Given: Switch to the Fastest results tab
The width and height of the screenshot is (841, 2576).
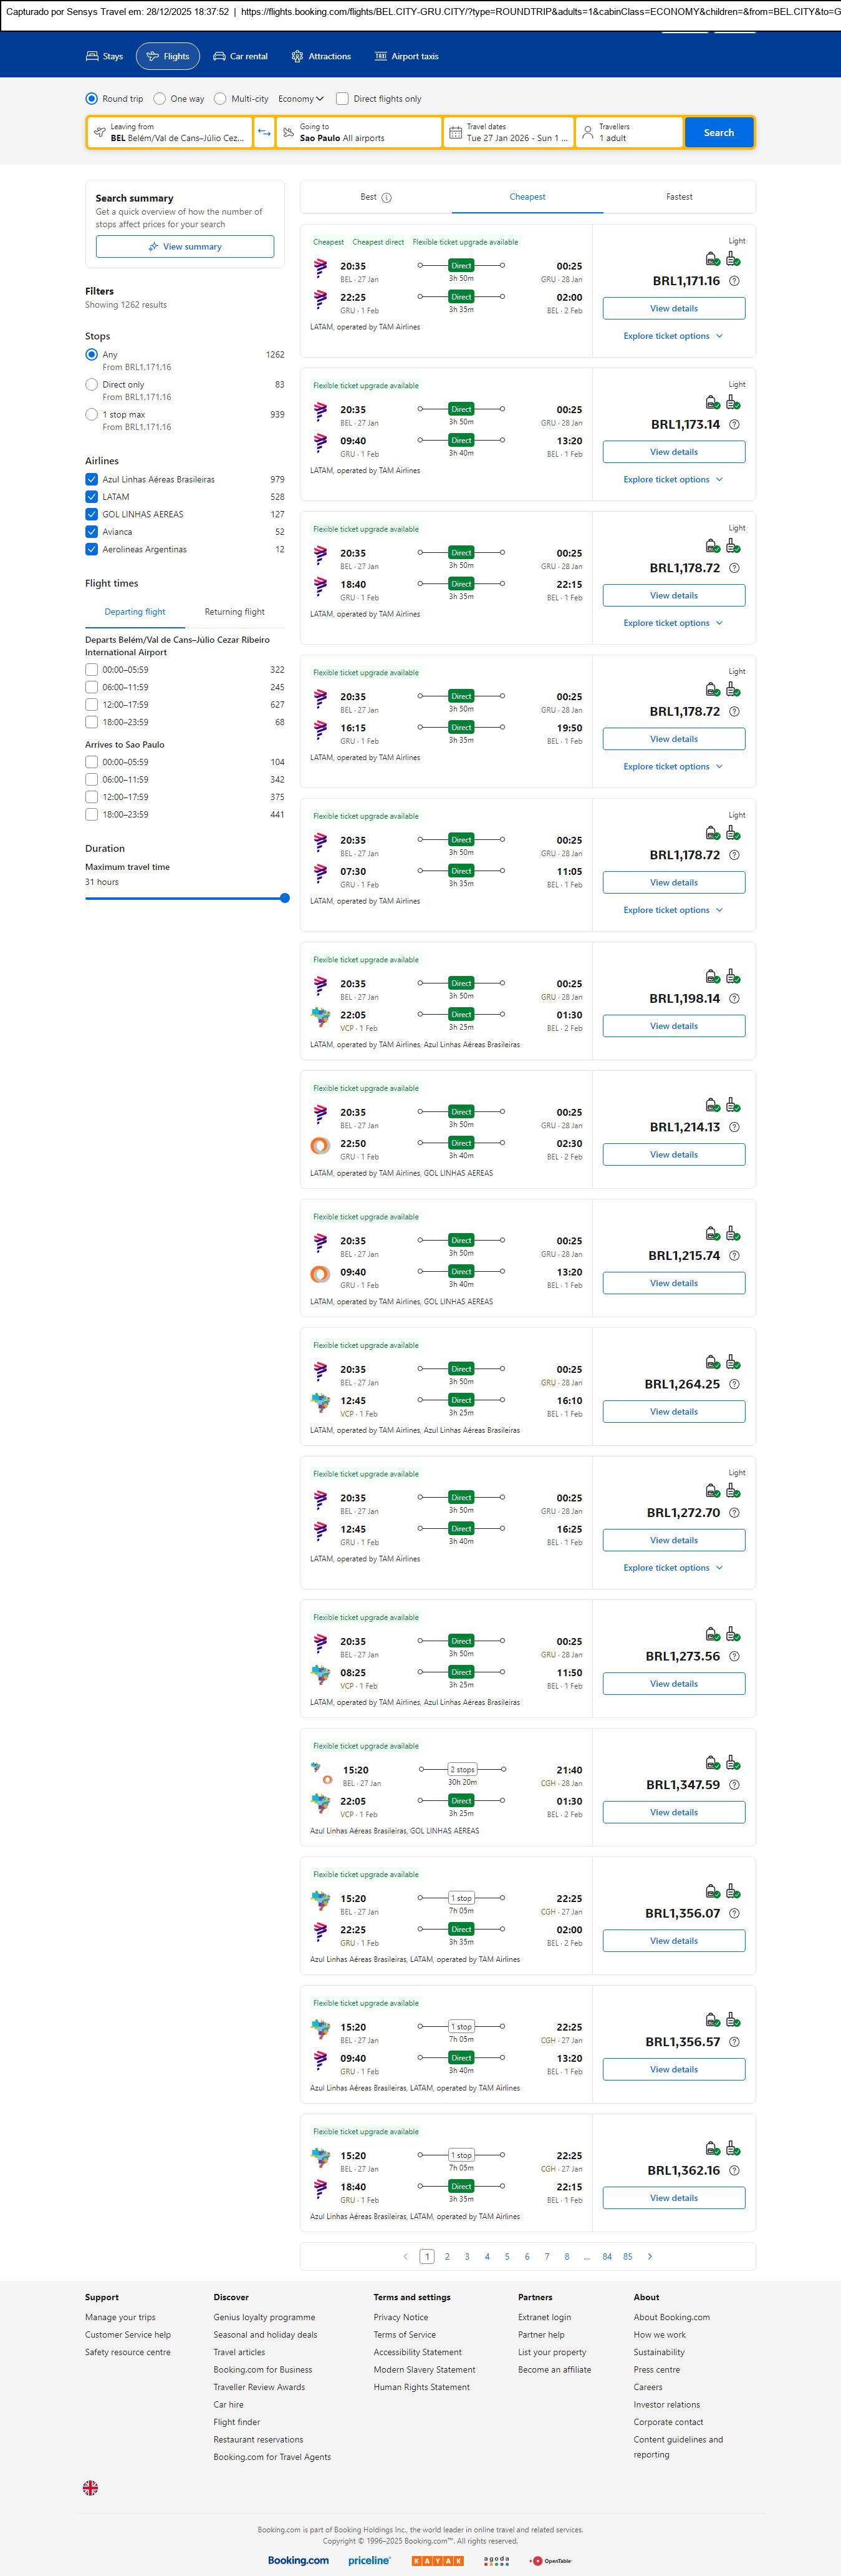Looking at the screenshot, I should [679, 197].
